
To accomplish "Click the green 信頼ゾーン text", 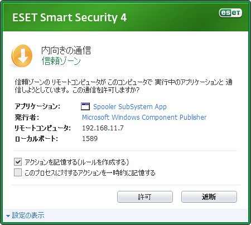I will pos(61,61).
